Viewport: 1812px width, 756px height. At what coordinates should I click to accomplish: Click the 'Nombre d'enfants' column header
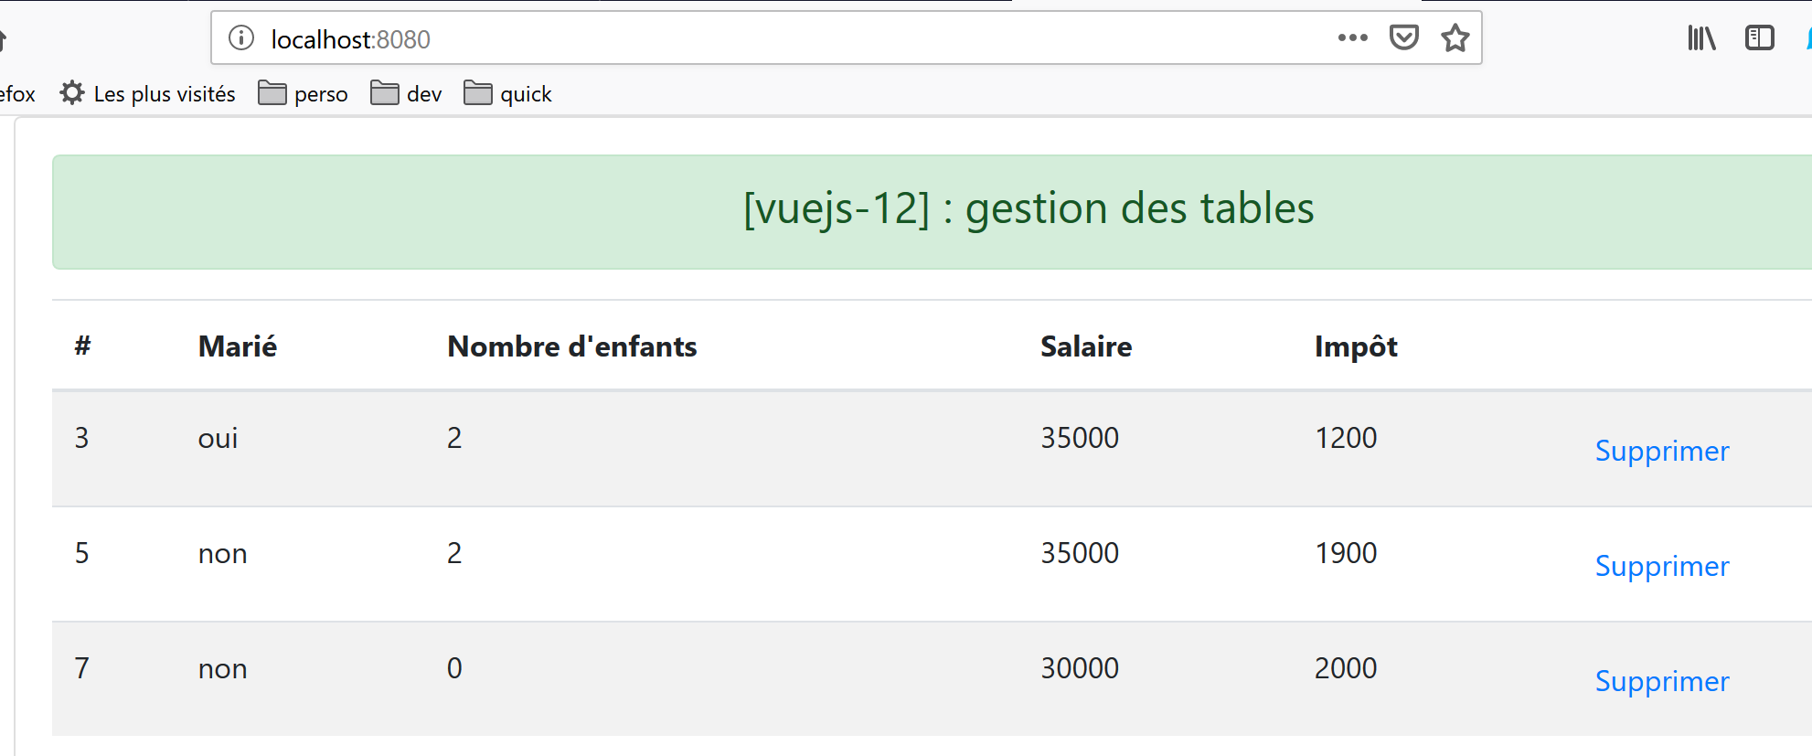(571, 346)
